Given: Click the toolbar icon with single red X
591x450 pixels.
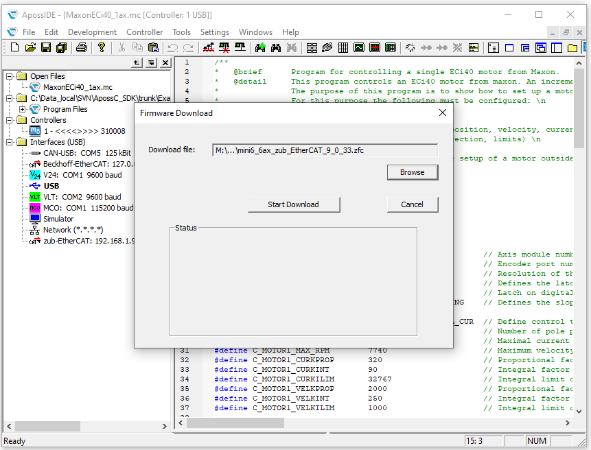Looking at the screenshot, I should tap(224, 47).
